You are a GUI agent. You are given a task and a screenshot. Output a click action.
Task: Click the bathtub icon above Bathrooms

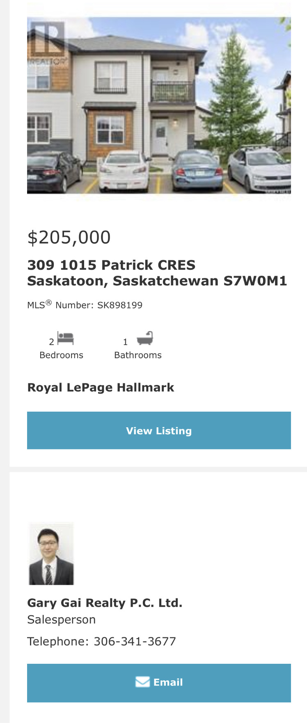pyautogui.click(x=144, y=338)
